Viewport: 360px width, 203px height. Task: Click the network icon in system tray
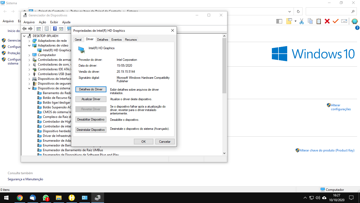[312, 198]
